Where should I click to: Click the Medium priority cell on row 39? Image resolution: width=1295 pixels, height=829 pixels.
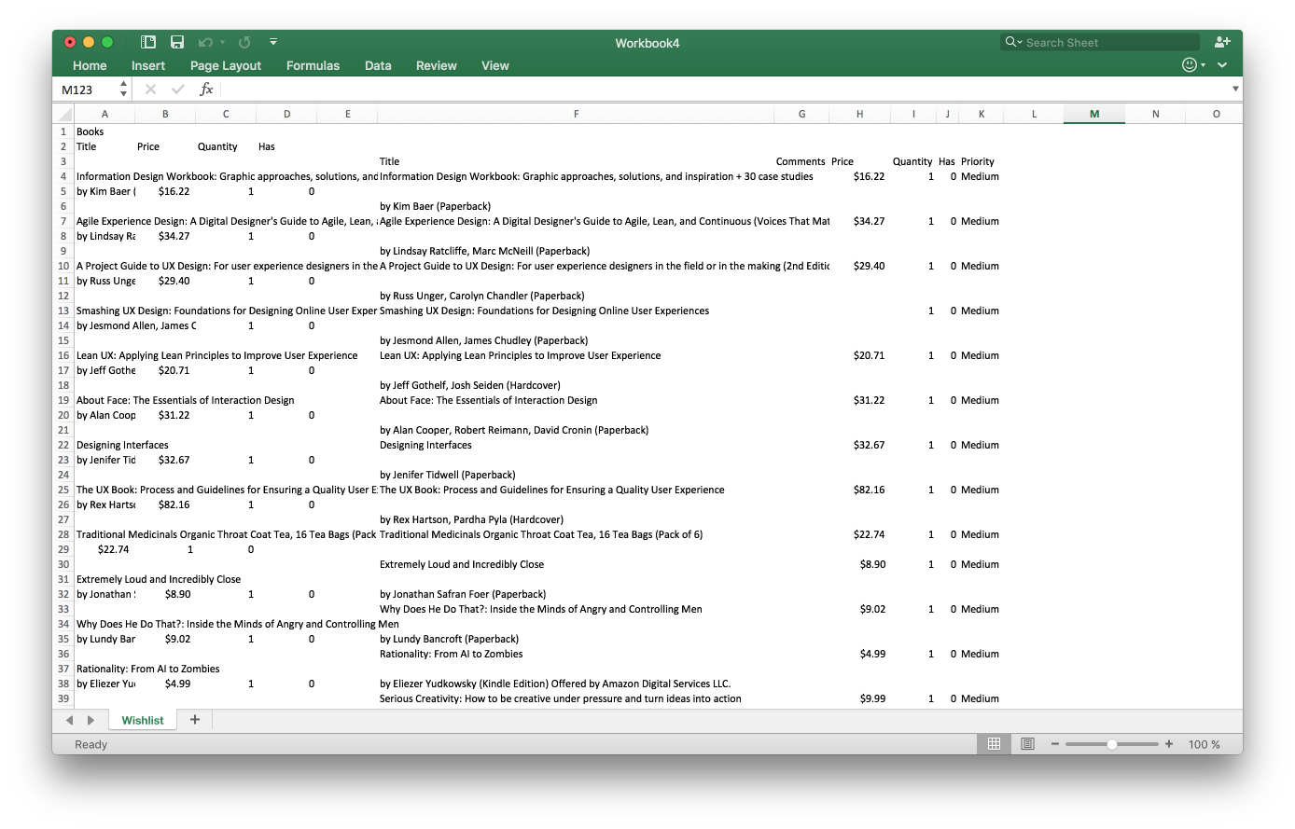point(981,698)
